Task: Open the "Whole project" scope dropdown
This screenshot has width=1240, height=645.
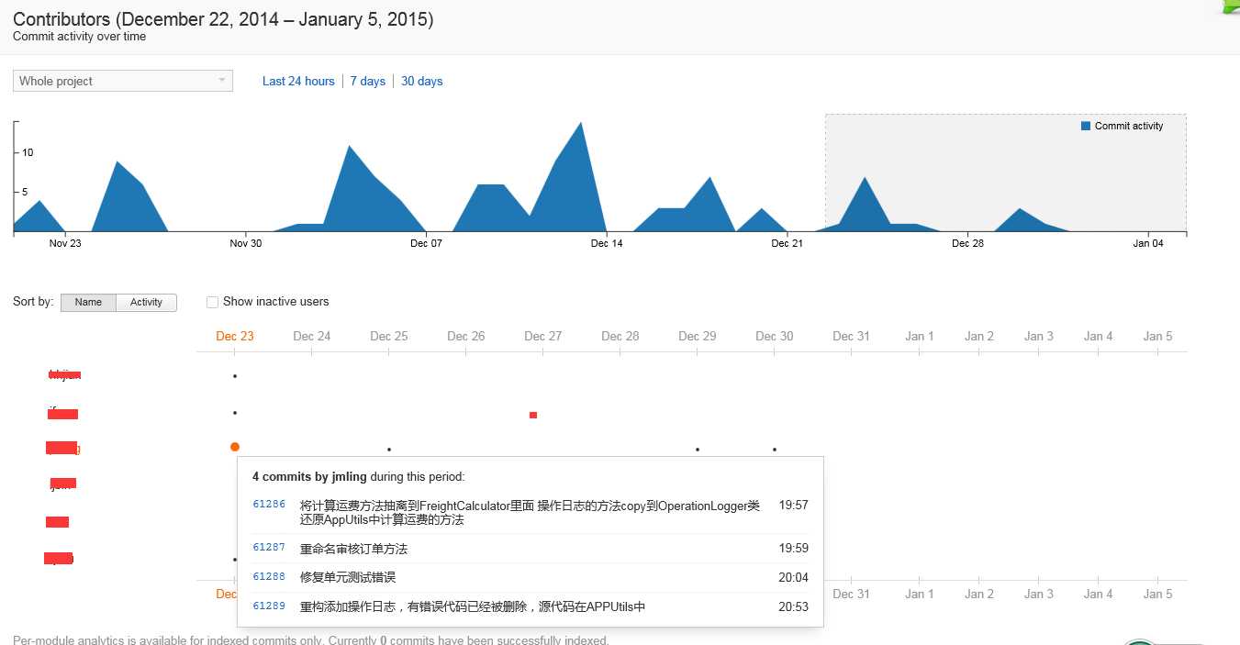Action: tap(122, 81)
